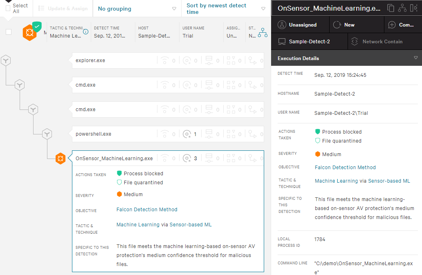Click the Medium severity value in right panel
422x275 pixels.
coord(332,154)
